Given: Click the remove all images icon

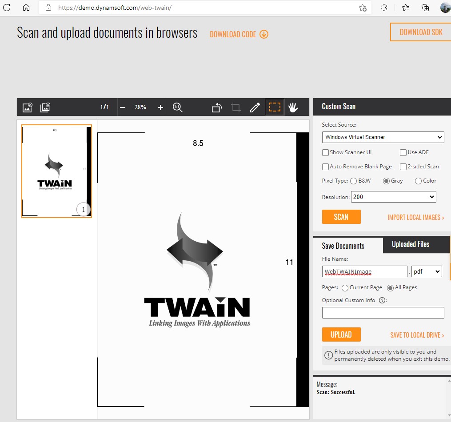Looking at the screenshot, I should [x=45, y=107].
